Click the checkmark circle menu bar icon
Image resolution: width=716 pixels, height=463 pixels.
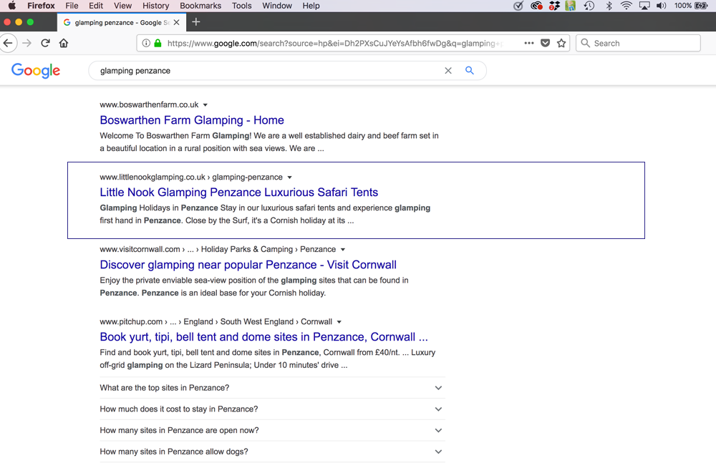click(x=518, y=6)
